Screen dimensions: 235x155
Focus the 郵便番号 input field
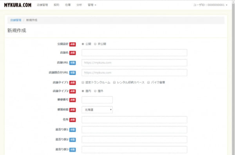tap(97, 100)
